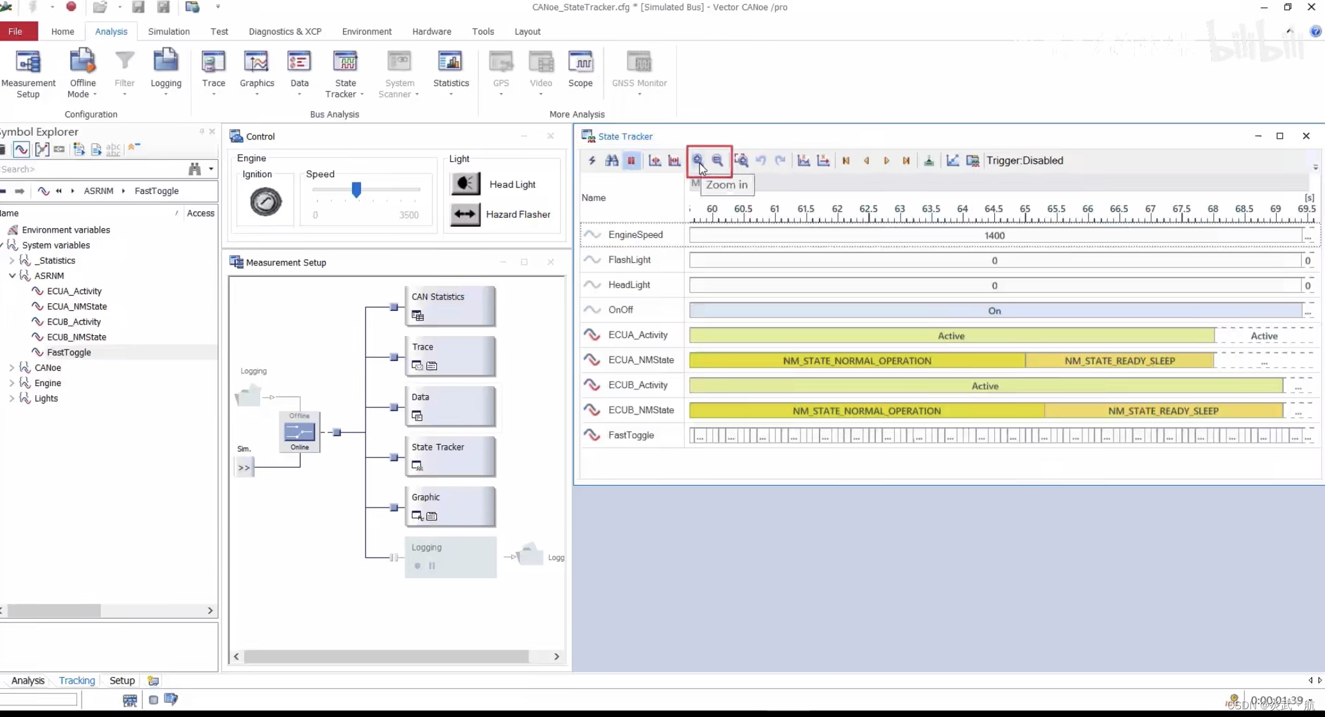Image resolution: width=1325 pixels, height=717 pixels.
Task: Toggle the Hazard Flasher switch
Action: coord(465,214)
